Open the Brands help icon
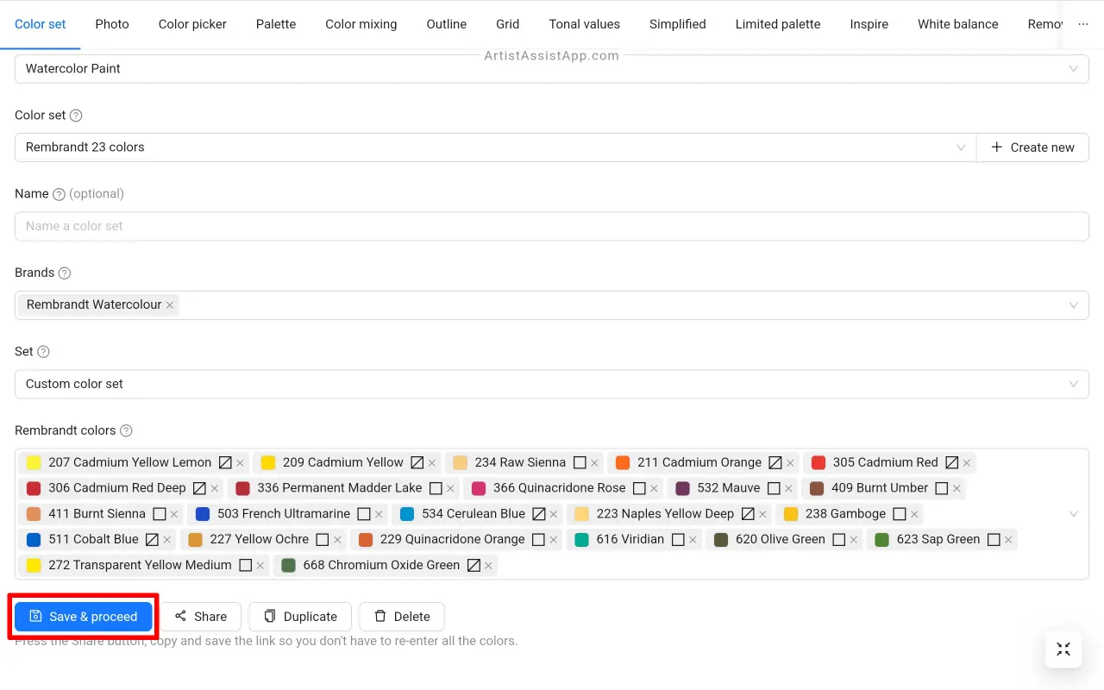 pyautogui.click(x=64, y=273)
